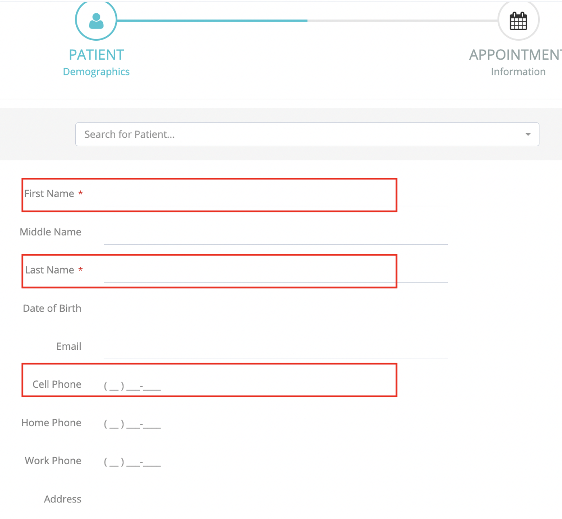Viewport: 562px width, 519px height.
Task: Switch to the PATIENT step heading
Action: click(96, 55)
